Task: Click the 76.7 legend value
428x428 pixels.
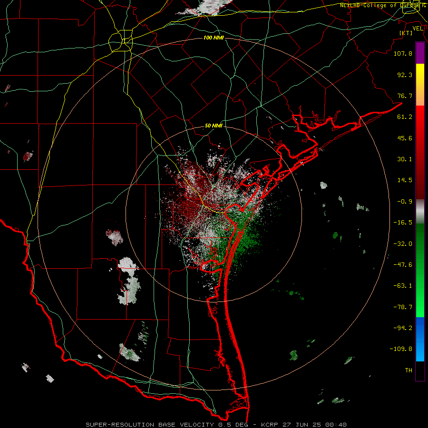Action: [405, 96]
